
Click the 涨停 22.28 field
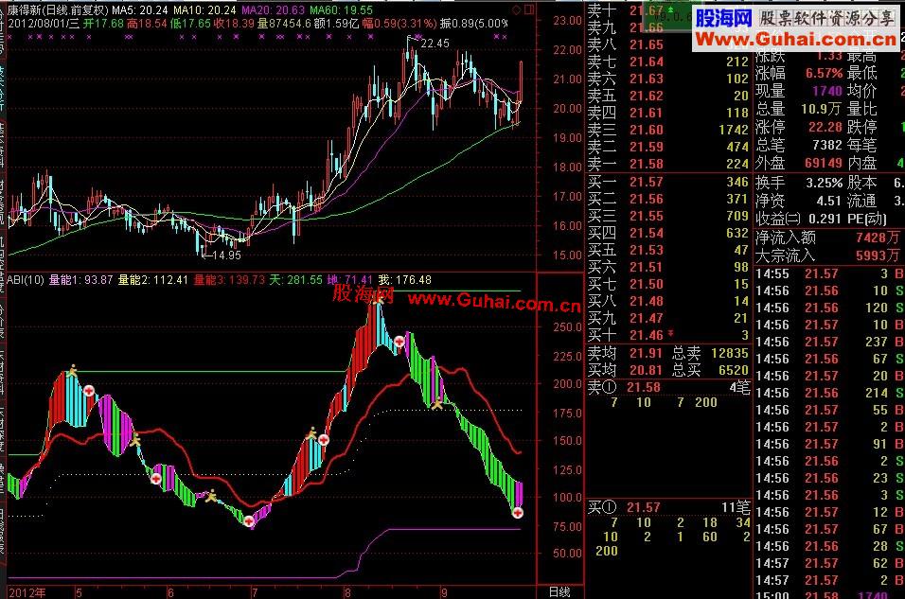click(x=799, y=127)
